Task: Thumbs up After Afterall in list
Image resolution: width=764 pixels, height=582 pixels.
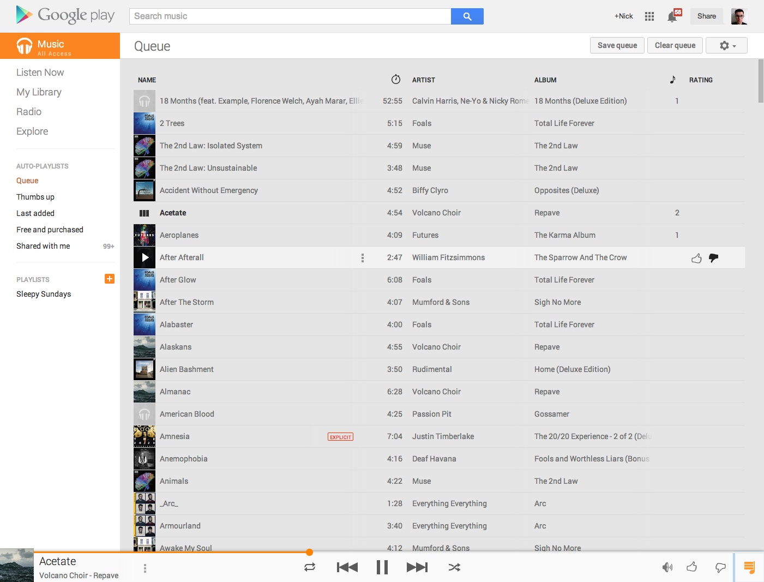Action: [696, 258]
